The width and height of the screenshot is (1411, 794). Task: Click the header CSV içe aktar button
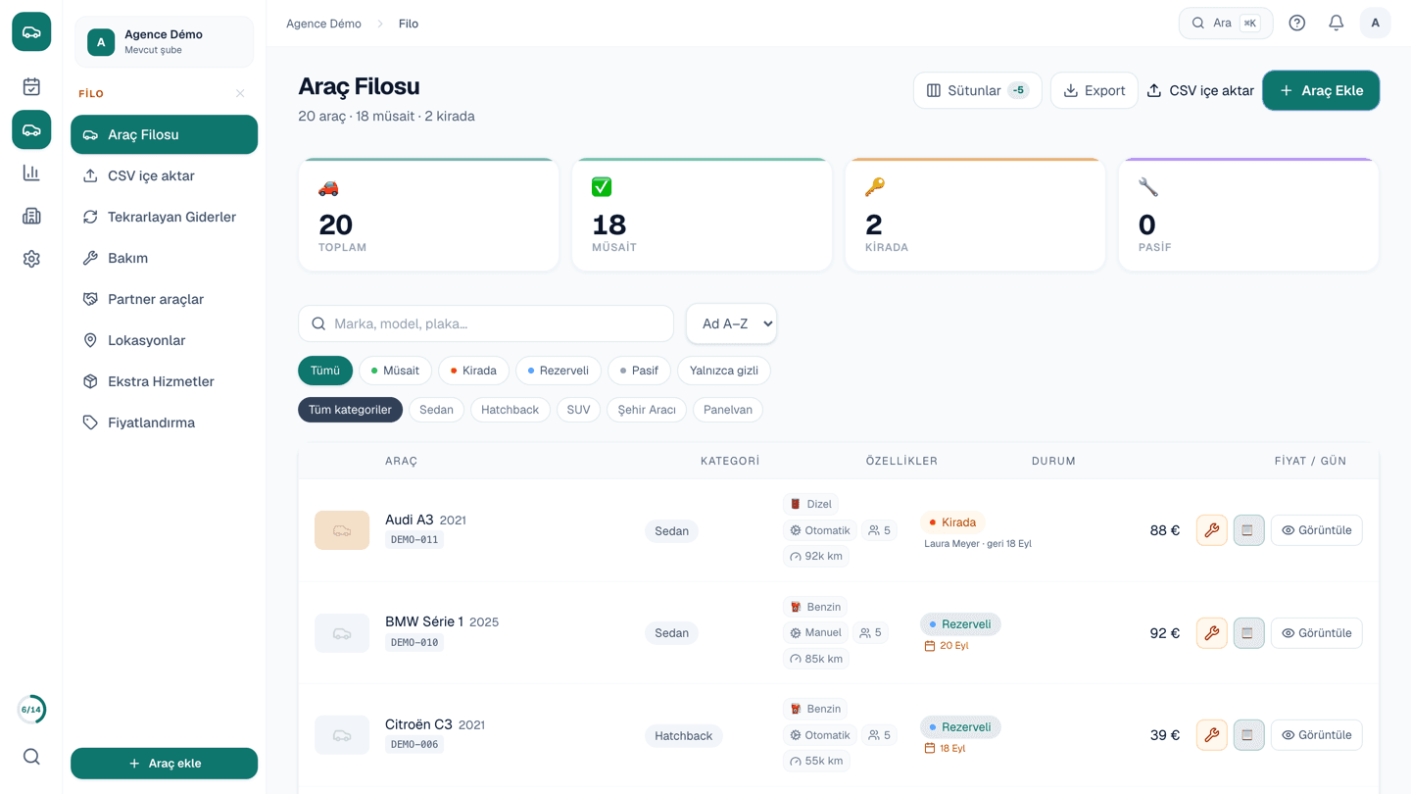[1200, 90]
